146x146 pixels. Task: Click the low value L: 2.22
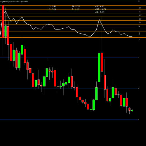pyautogui.click(x=76, y=9)
